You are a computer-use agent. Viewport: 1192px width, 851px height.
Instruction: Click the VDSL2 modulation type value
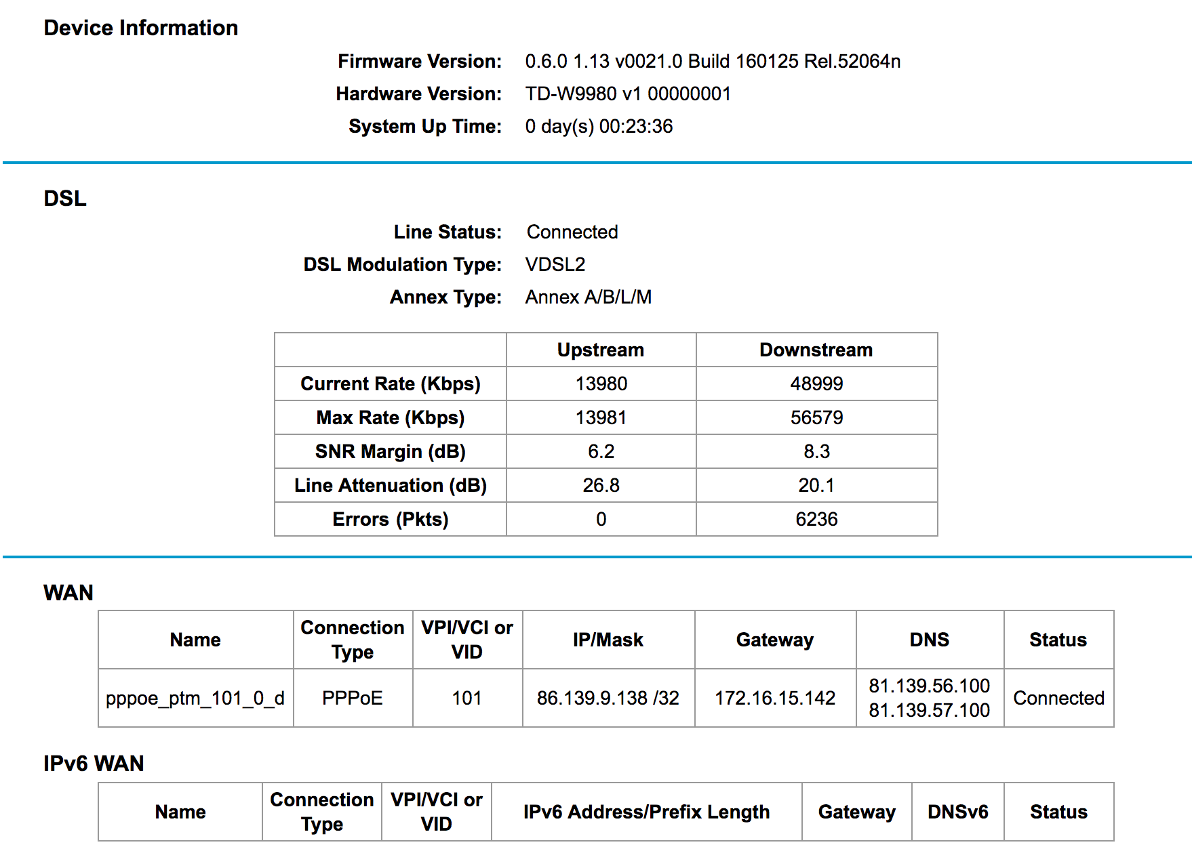pyautogui.click(x=555, y=264)
